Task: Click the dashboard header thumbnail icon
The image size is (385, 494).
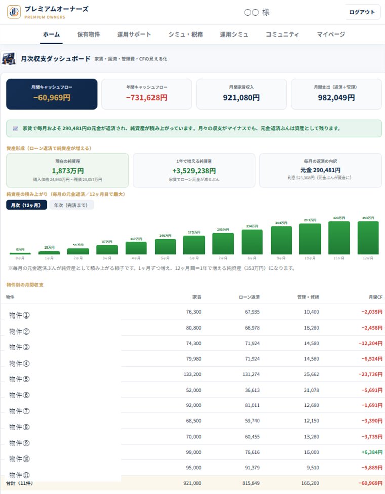Action: point(9,59)
